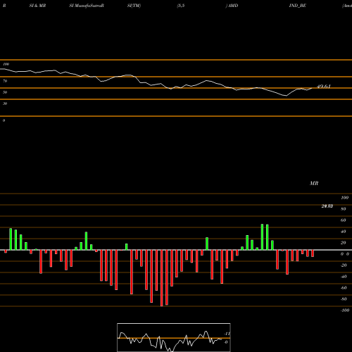The width and height of the screenshot is (352, 352).
Task: Click the 60 label on the MR axis
Action: (344, 220)
